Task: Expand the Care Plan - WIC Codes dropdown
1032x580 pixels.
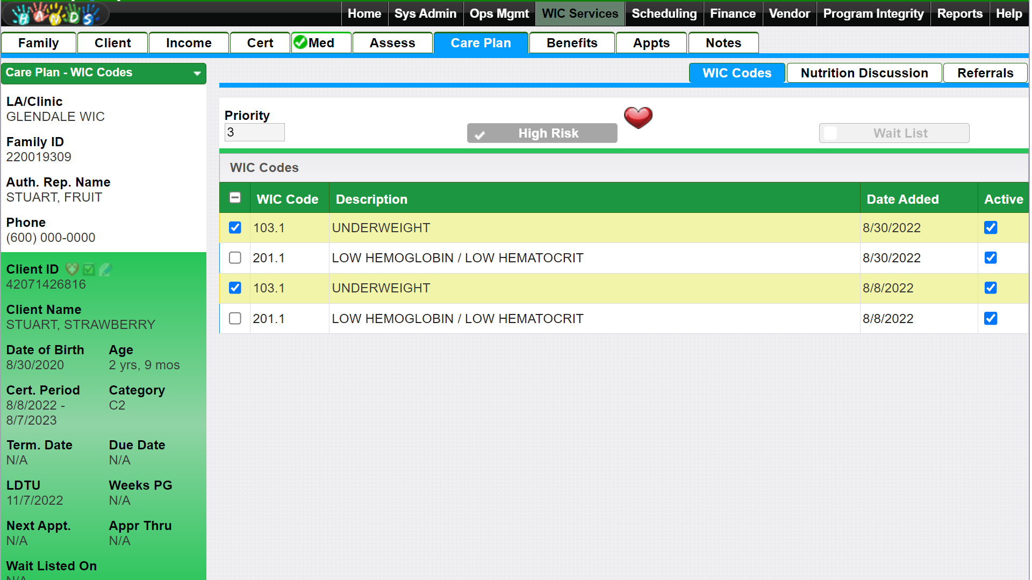Action: click(197, 73)
